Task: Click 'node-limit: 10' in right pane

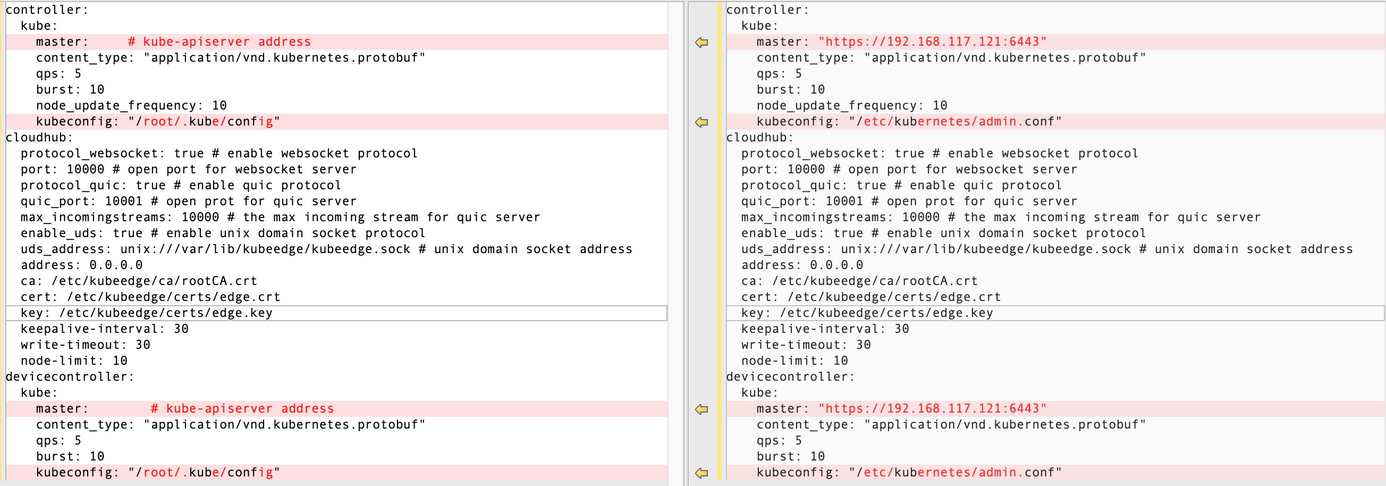Action: point(794,361)
